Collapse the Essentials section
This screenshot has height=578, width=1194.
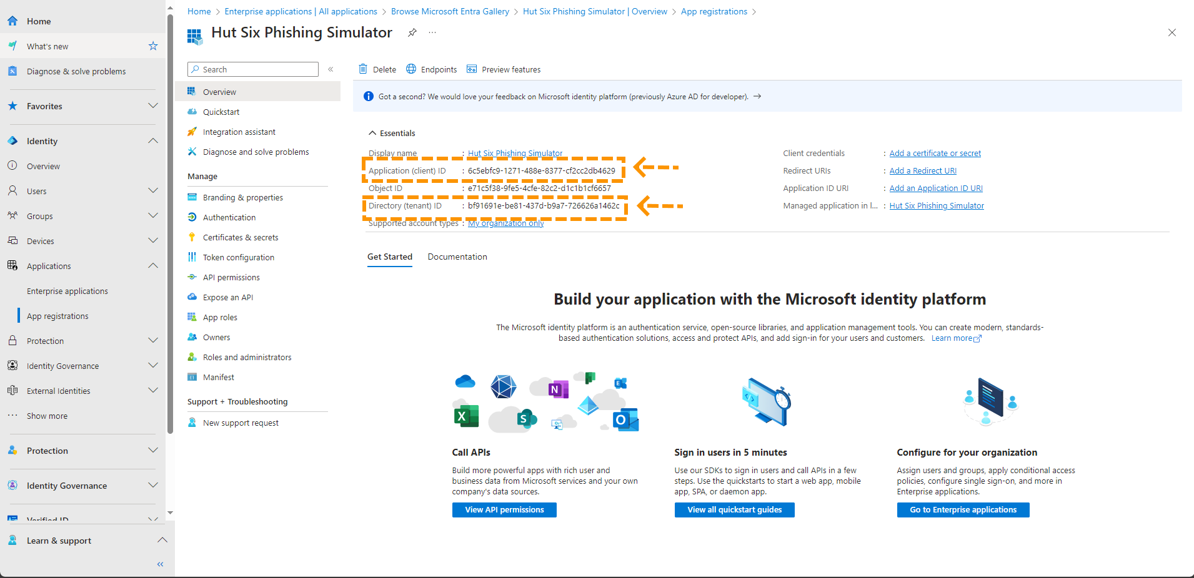pos(372,133)
